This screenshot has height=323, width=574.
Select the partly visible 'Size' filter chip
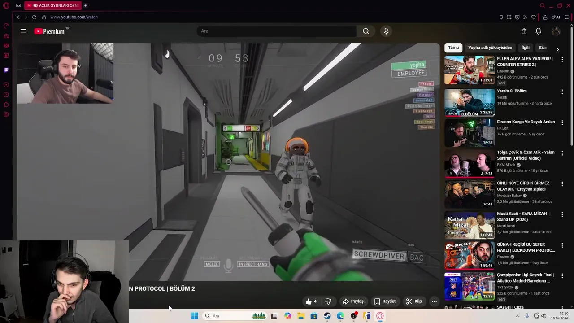tap(543, 48)
